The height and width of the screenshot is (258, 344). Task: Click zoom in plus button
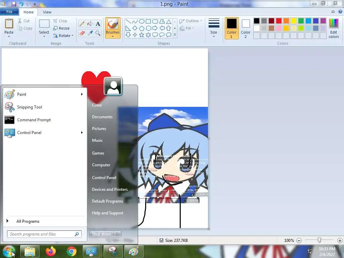click(340, 241)
